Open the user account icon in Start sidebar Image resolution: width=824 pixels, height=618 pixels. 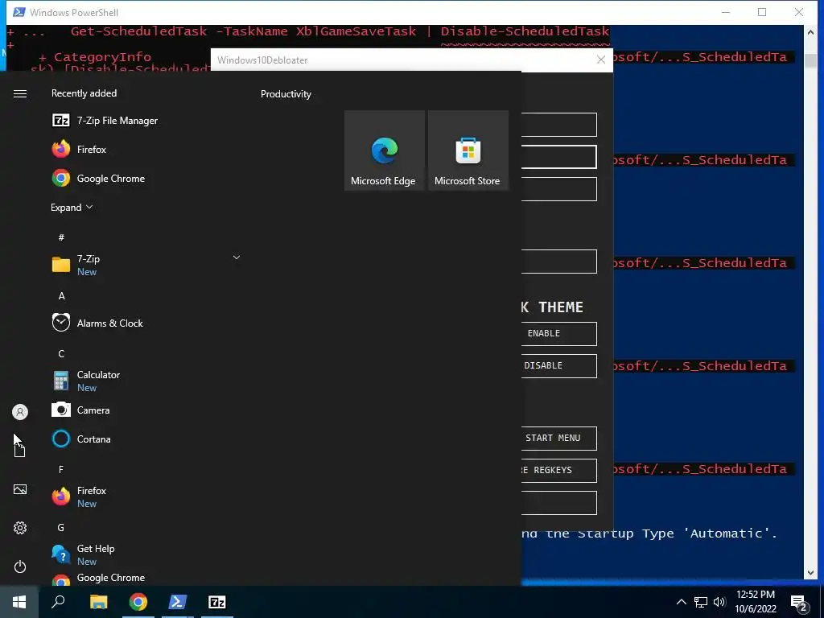20,412
